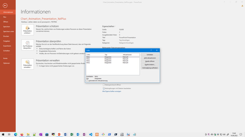Open Firefox from the taskbar
The height and width of the screenshot is (137, 245).
22,134
